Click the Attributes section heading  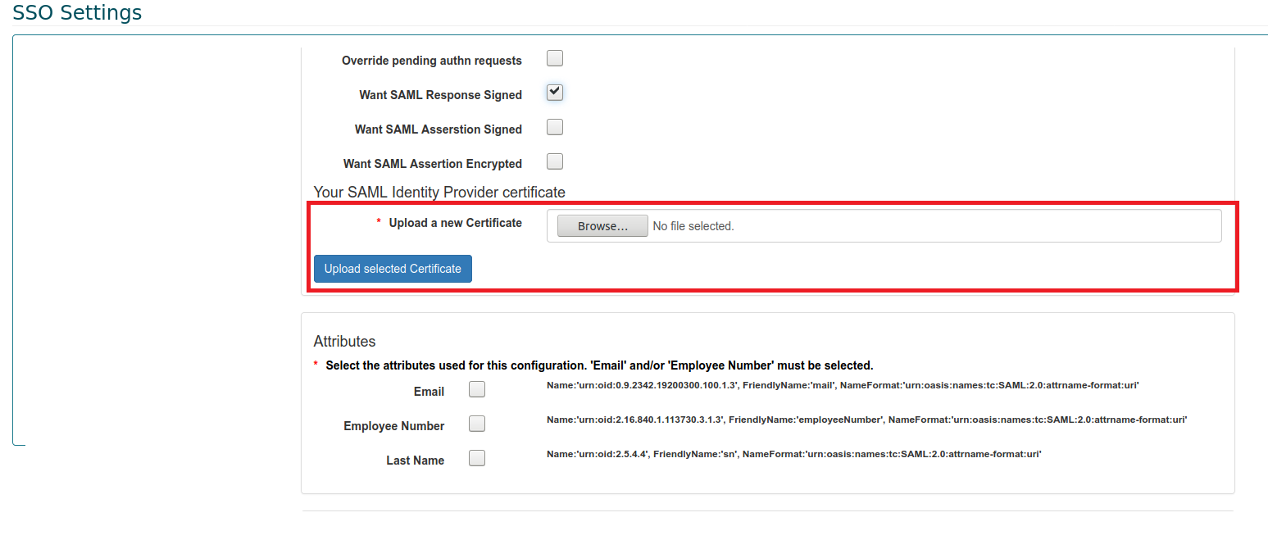pos(344,342)
